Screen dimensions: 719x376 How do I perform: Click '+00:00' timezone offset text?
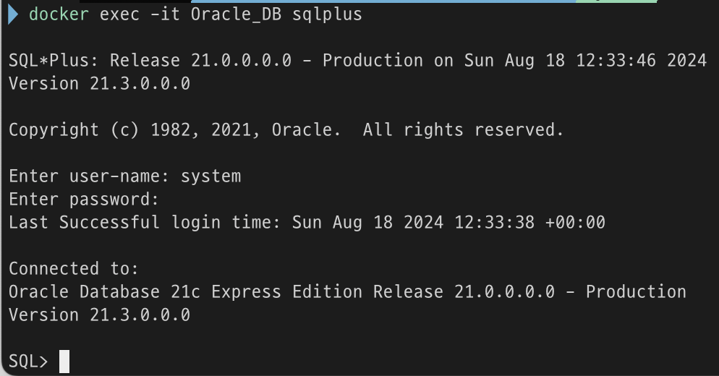pos(575,223)
